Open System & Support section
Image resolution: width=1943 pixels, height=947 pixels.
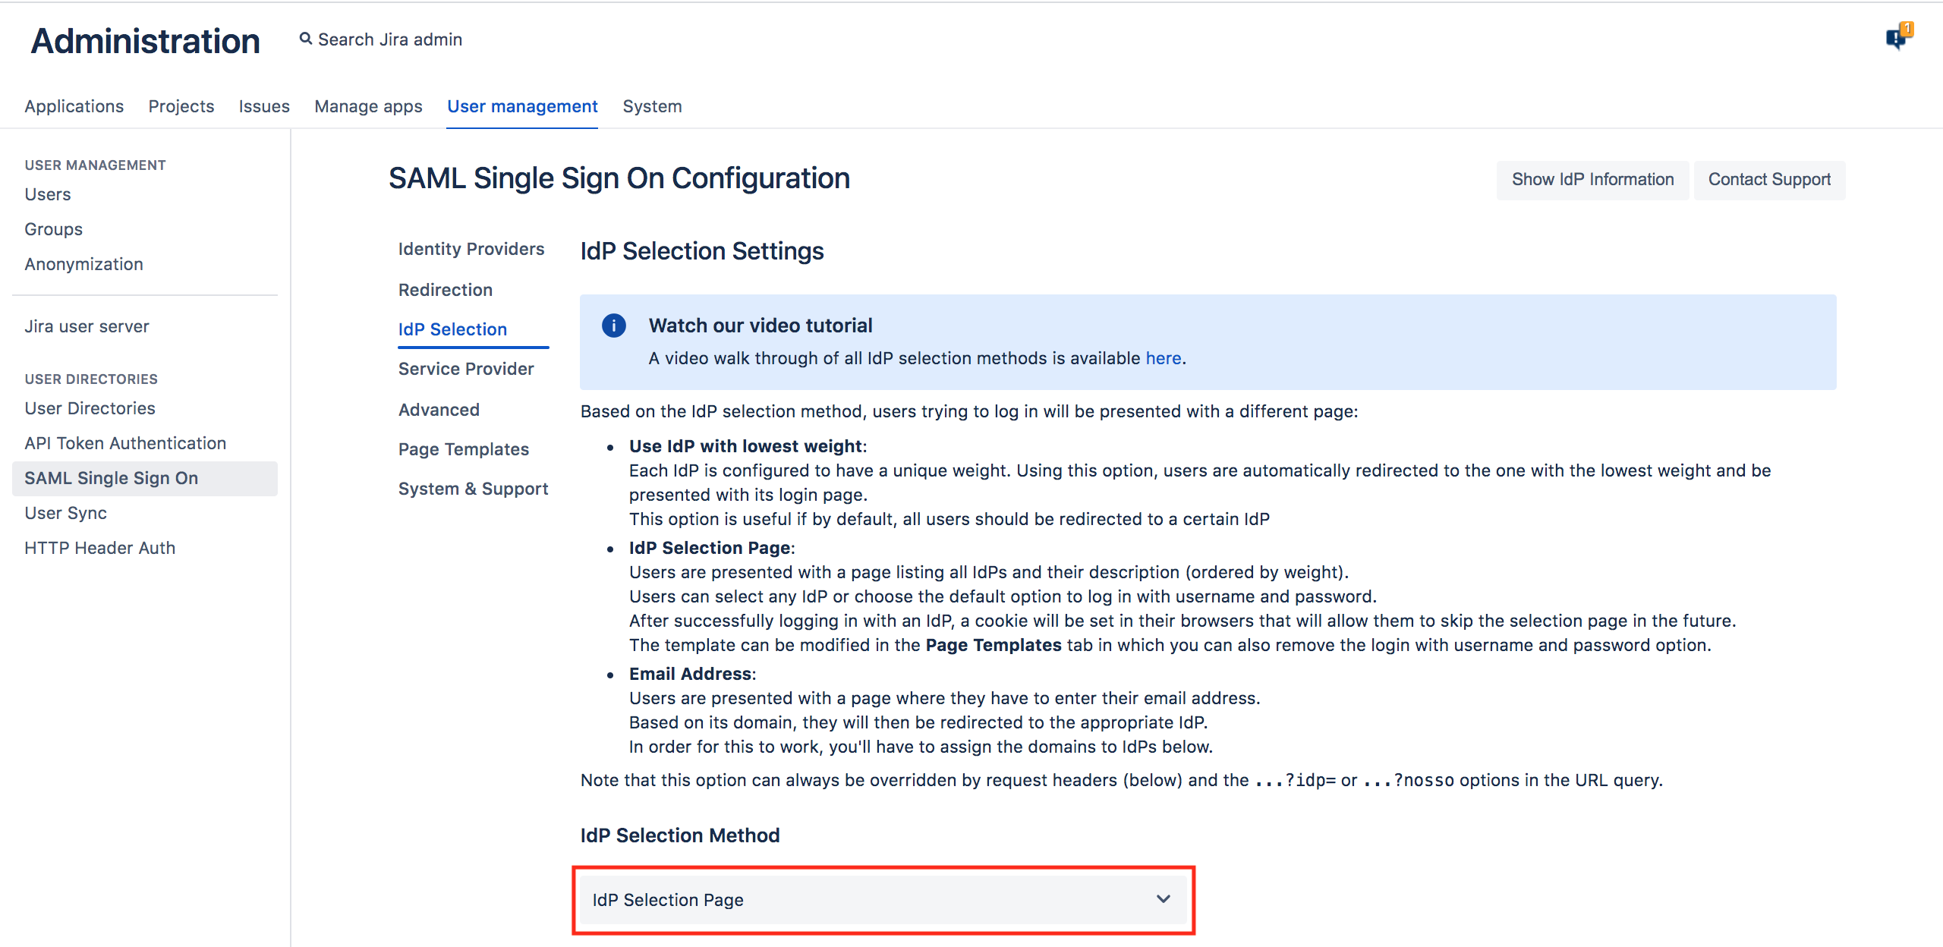click(473, 489)
